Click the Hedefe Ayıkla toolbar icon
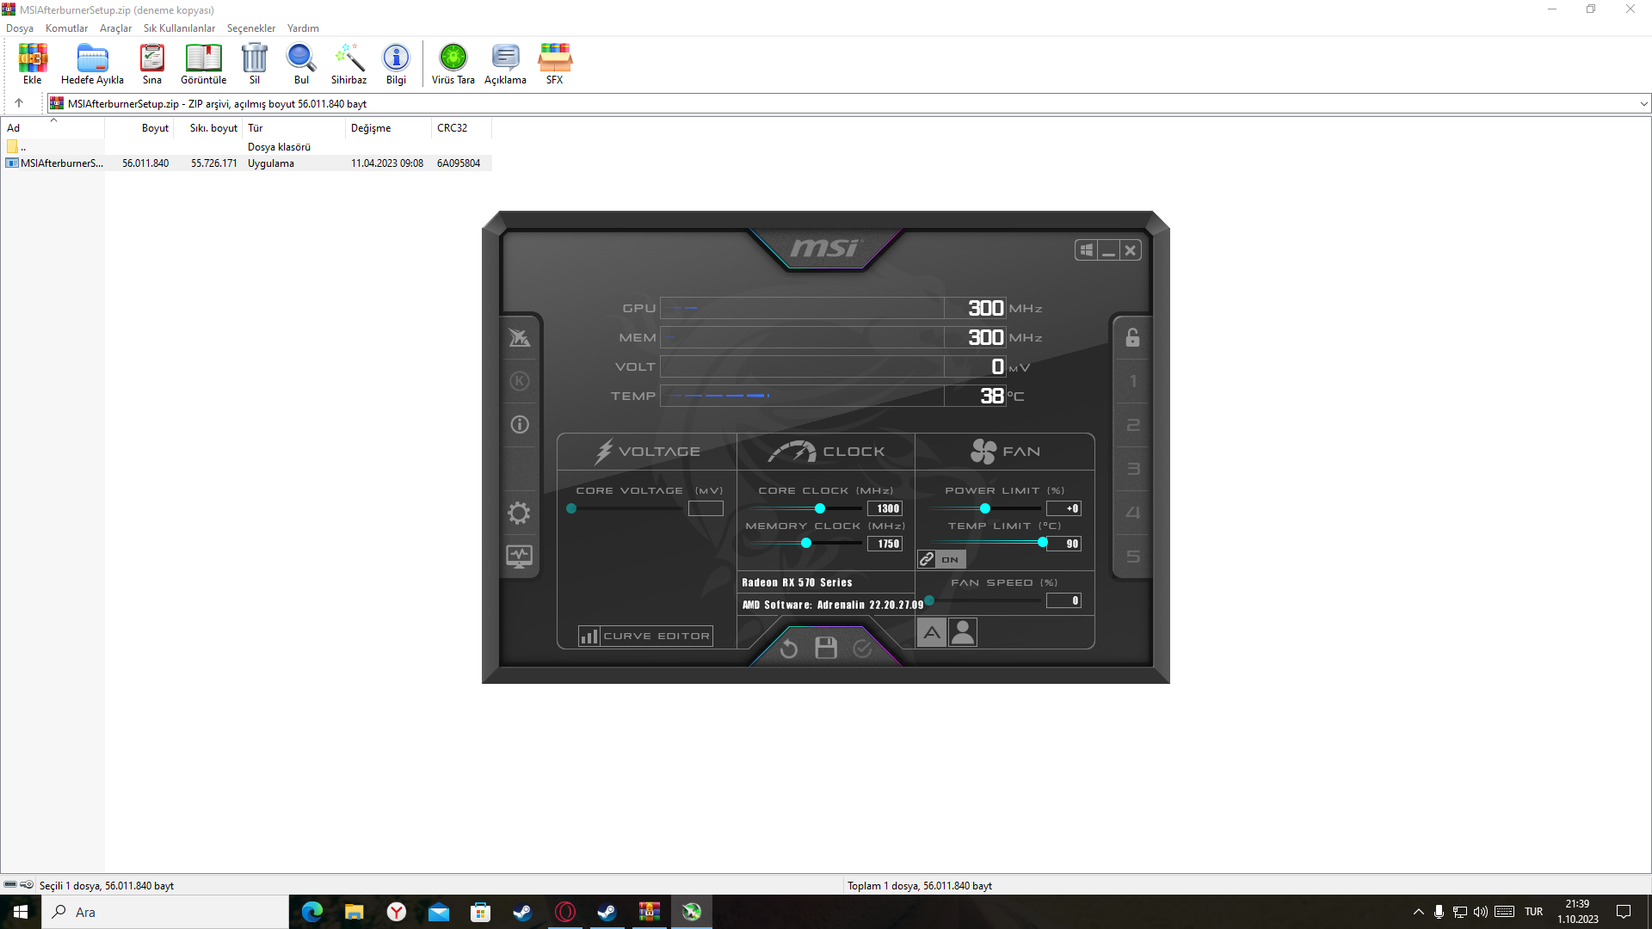The width and height of the screenshot is (1652, 929). click(92, 65)
